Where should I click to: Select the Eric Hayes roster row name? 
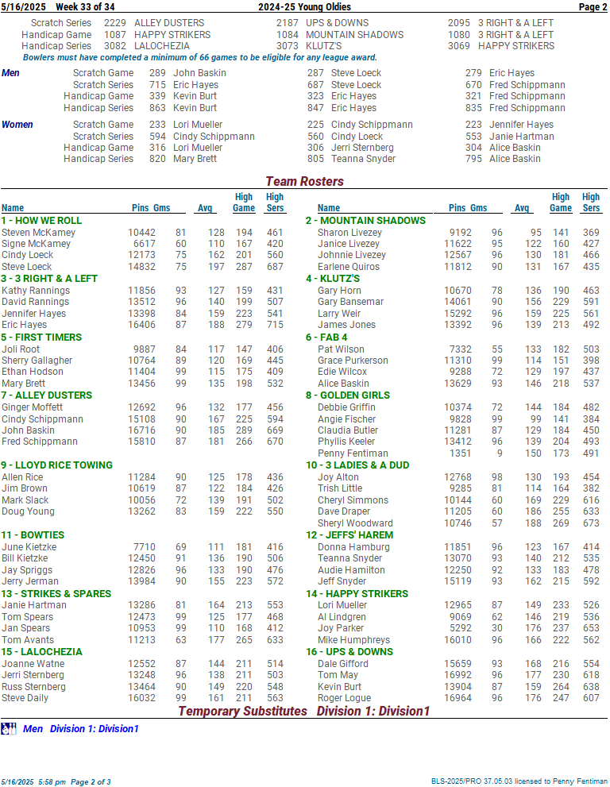(24, 326)
